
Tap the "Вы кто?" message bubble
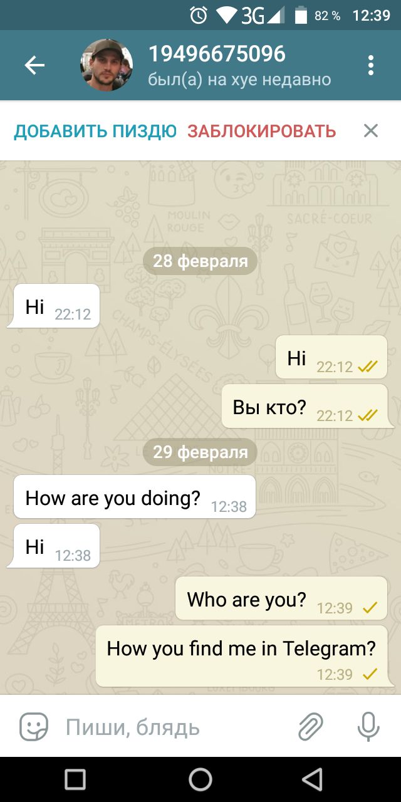click(305, 407)
